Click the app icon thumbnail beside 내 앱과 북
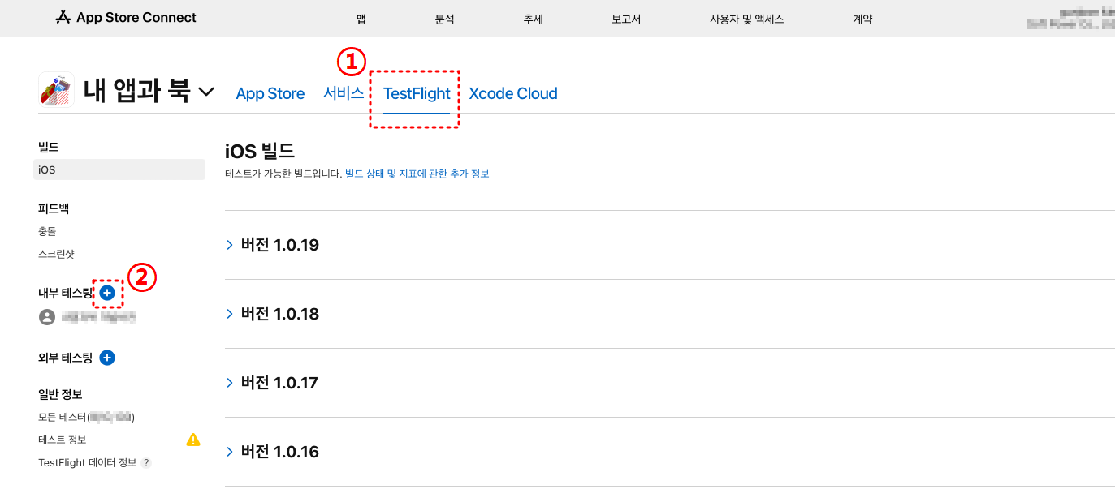Screen dimensions: 1115x502 pos(56,90)
